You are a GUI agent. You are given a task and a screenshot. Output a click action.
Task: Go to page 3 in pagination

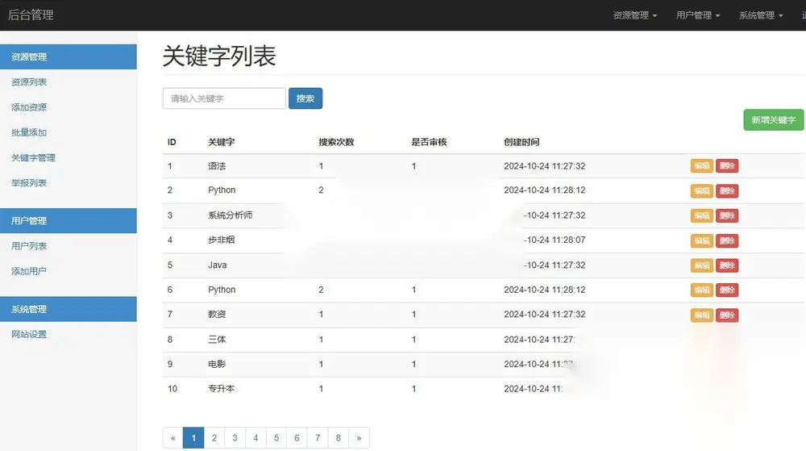235,437
